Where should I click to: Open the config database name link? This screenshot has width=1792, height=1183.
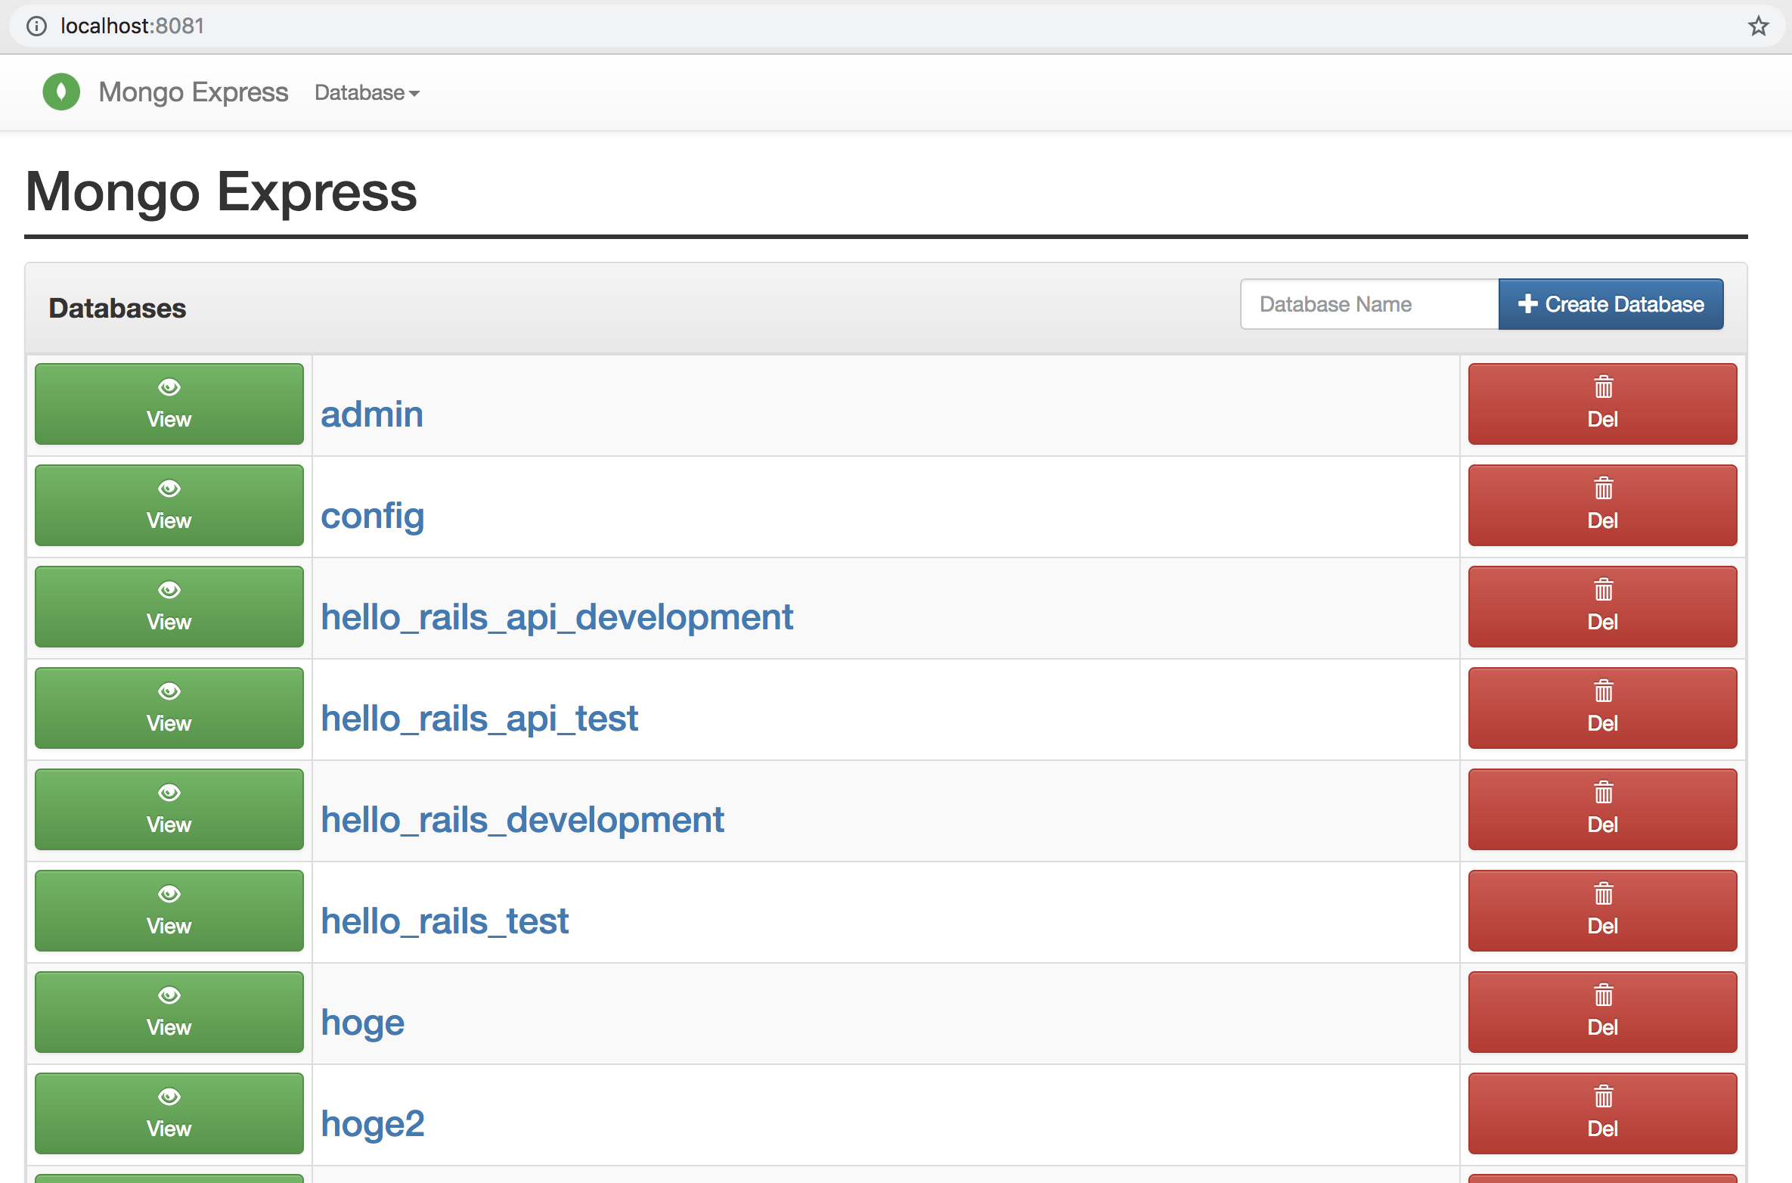tap(373, 517)
